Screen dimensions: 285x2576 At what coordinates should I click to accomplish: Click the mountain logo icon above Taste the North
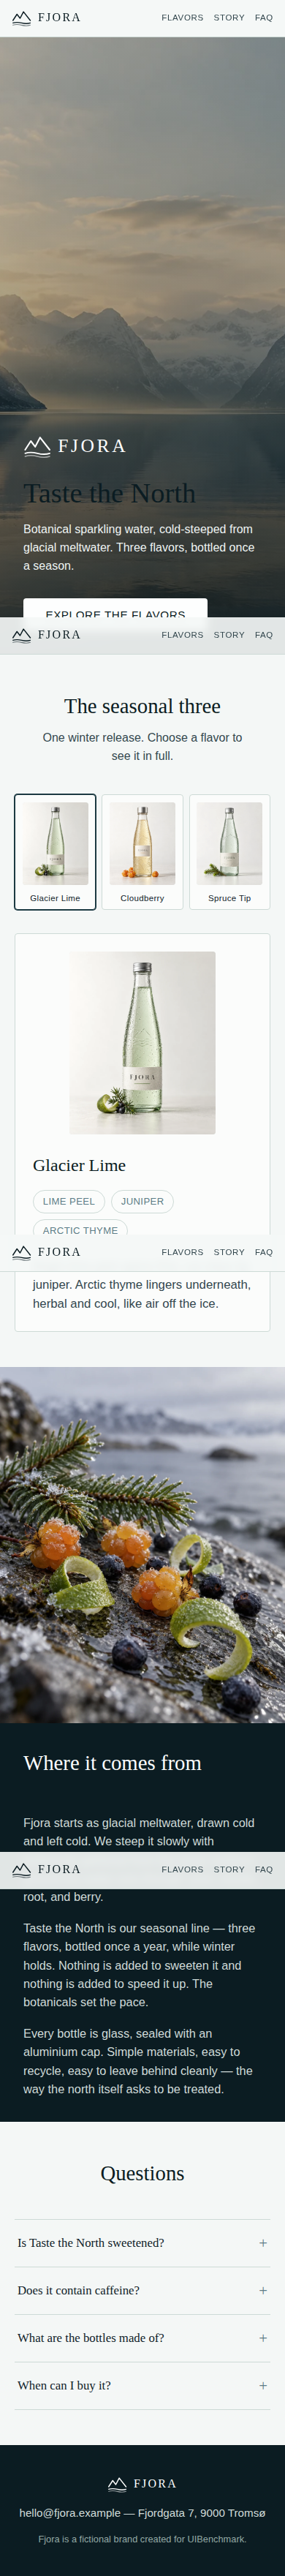click(37, 446)
